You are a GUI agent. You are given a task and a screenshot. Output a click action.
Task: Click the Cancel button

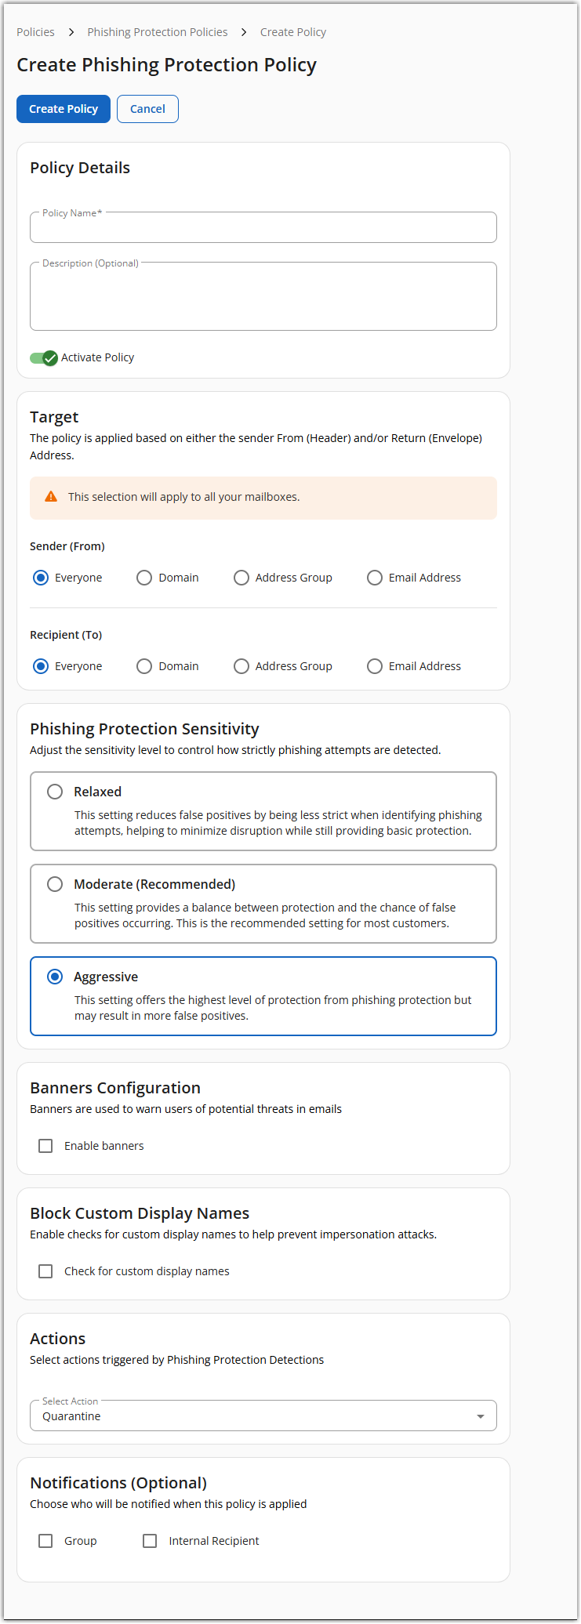(147, 109)
